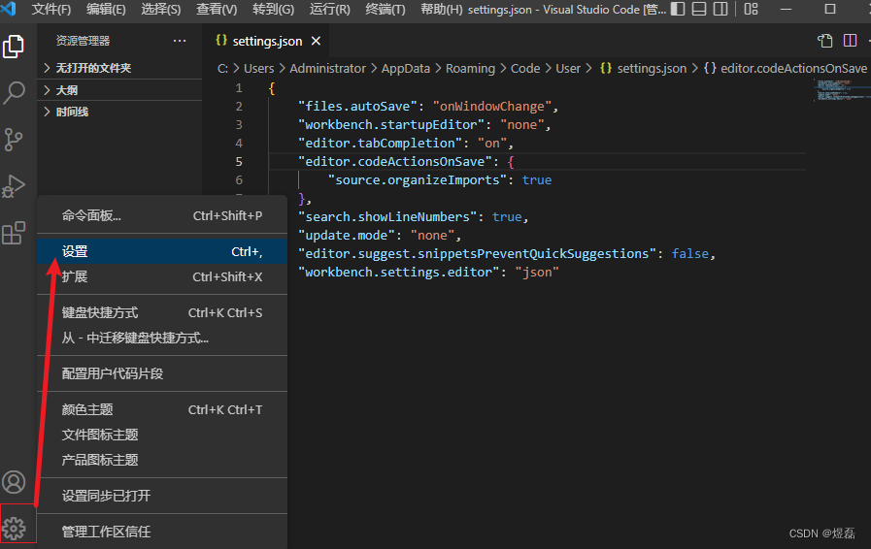
Task: Open the Source Control view icon
Action: (x=14, y=140)
